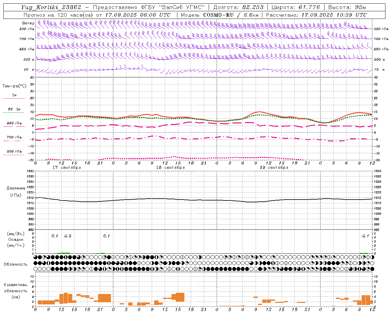Viewport: 390px width, 312px height.
Task: Click the 18 сентября date label
Action: (170, 168)
